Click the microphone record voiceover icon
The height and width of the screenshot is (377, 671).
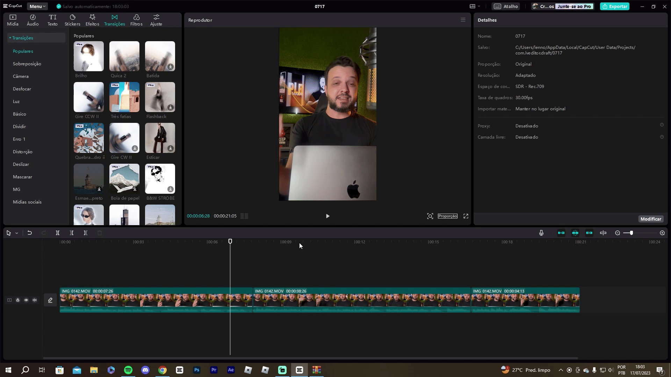541,233
